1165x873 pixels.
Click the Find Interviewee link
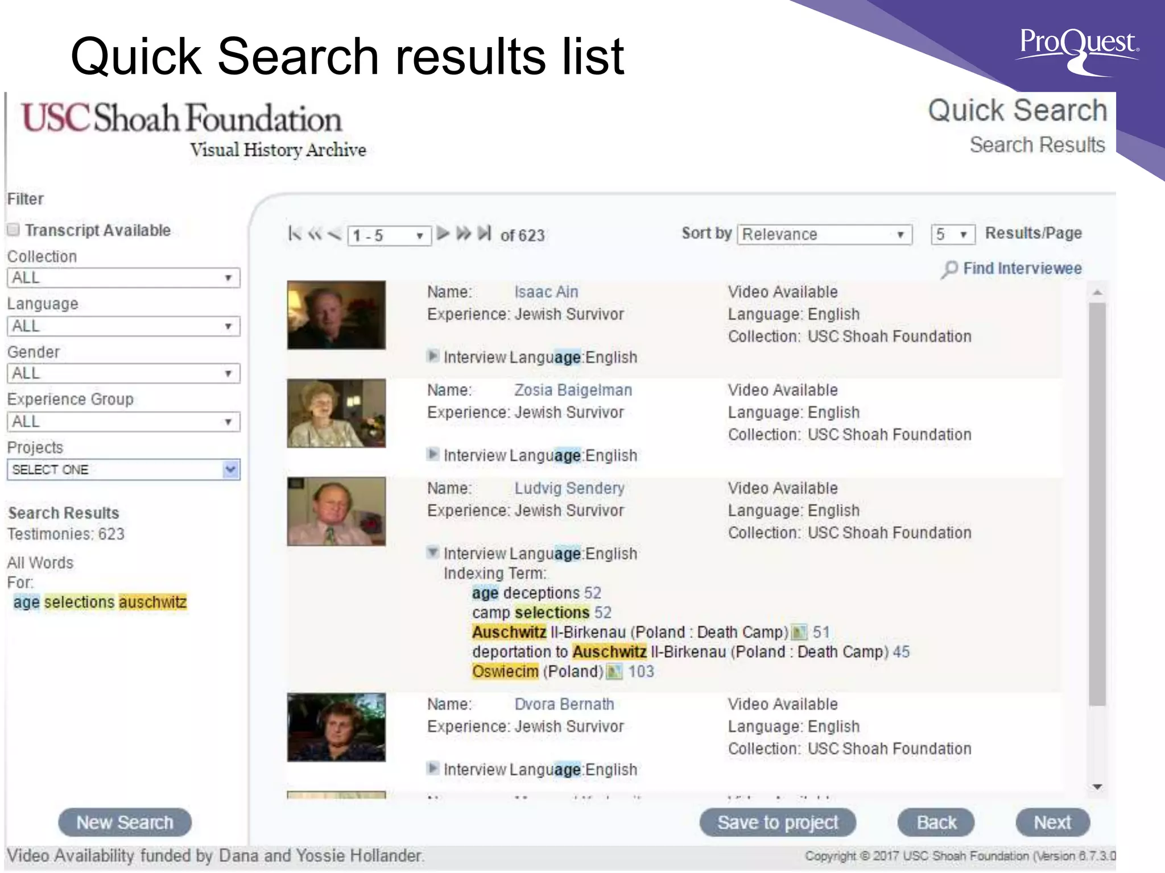point(1022,268)
